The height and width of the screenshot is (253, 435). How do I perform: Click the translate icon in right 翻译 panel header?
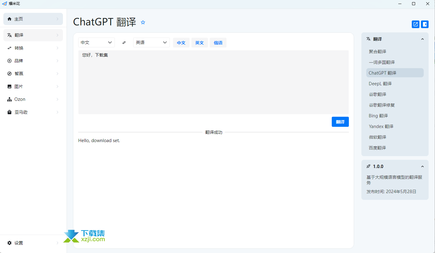click(x=368, y=39)
